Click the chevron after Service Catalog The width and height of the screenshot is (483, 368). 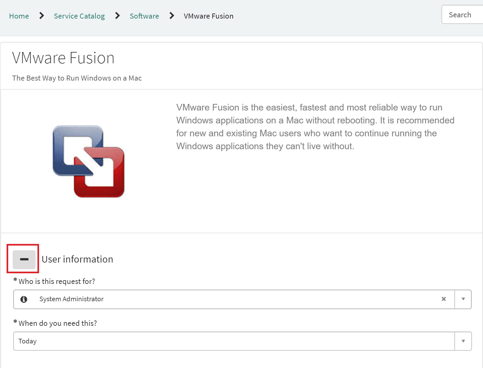point(117,15)
